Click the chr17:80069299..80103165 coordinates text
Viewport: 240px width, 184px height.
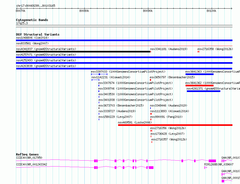click(x=36, y=6)
